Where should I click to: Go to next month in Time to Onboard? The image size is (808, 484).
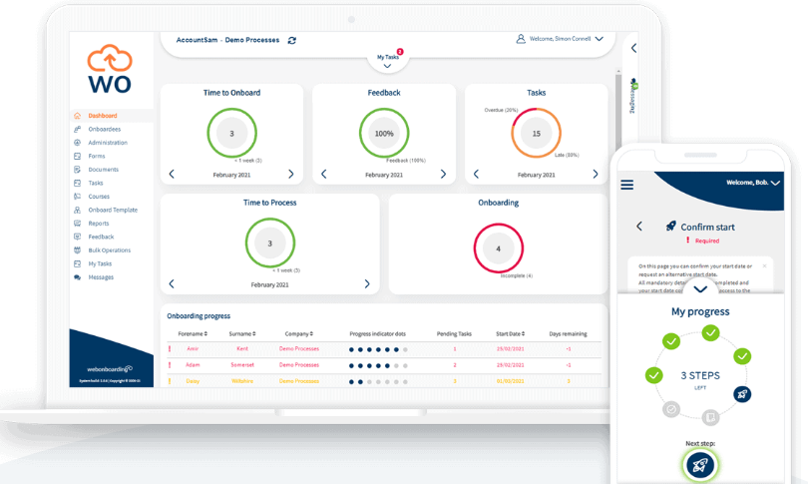click(x=291, y=174)
